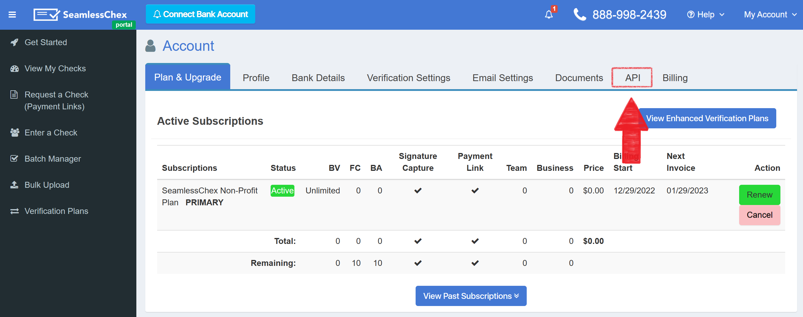
Task: Click the Bulk Upload icon
Action: click(14, 185)
